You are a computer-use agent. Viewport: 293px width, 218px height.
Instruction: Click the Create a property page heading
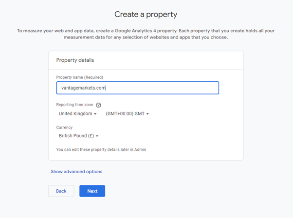tap(146, 15)
